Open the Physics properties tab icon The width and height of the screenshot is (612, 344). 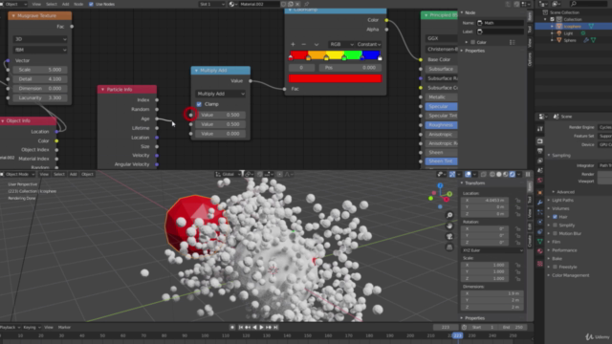[x=539, y=222]
